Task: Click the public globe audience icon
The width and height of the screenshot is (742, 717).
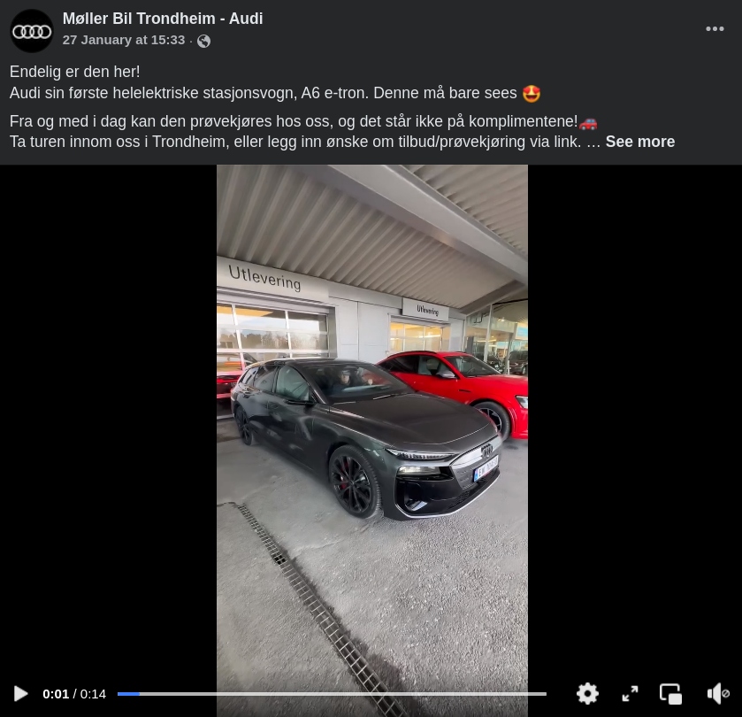Action: coord(204,42)
